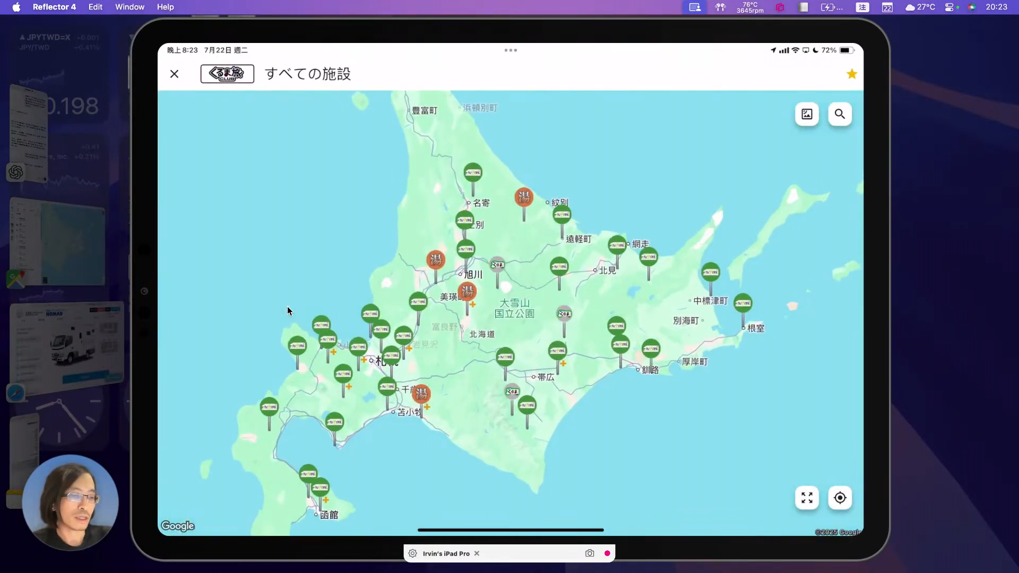
Task: Center map on current location button
Action: pos(840,498)
